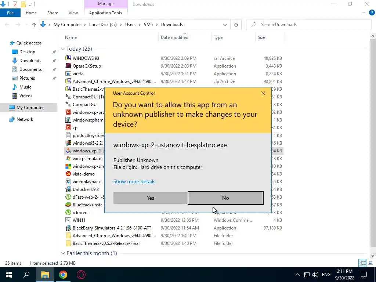
Task: Select the BlackBerry_Simulators installer icon
Action: [68, 228]
